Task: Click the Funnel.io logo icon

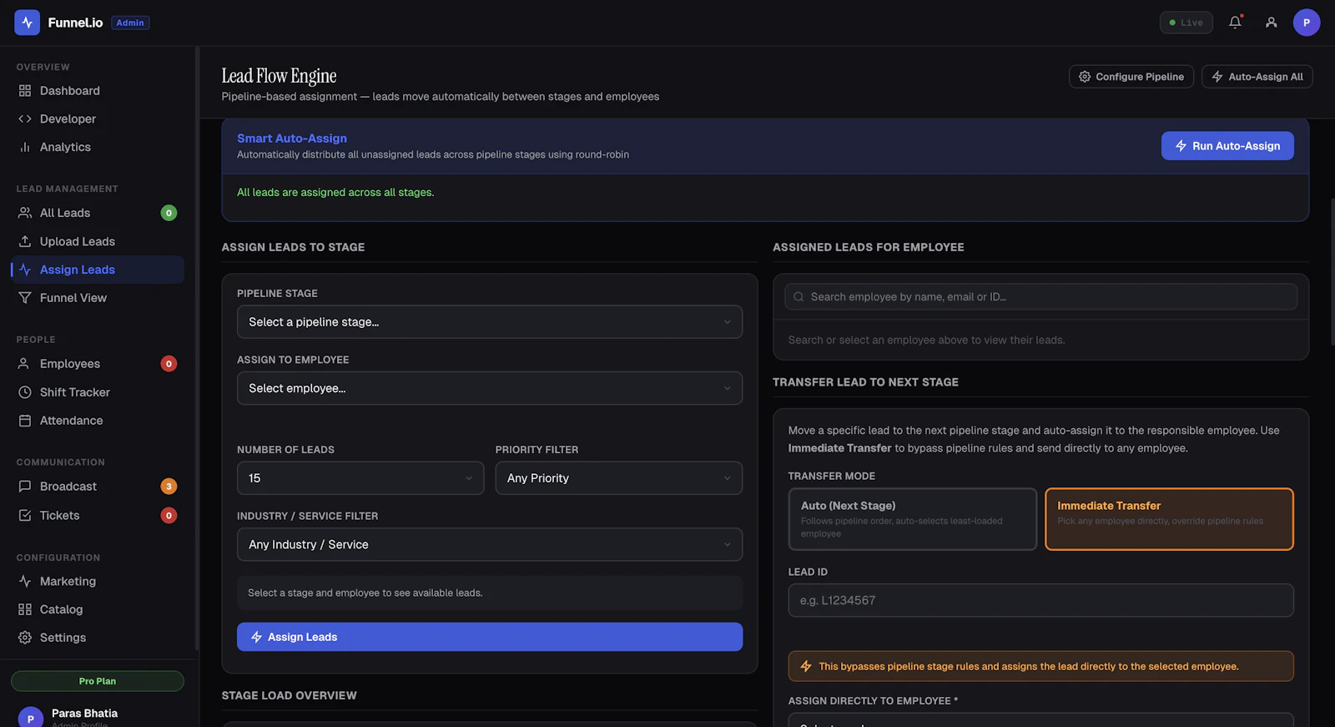Action: (x=27, y=23)
